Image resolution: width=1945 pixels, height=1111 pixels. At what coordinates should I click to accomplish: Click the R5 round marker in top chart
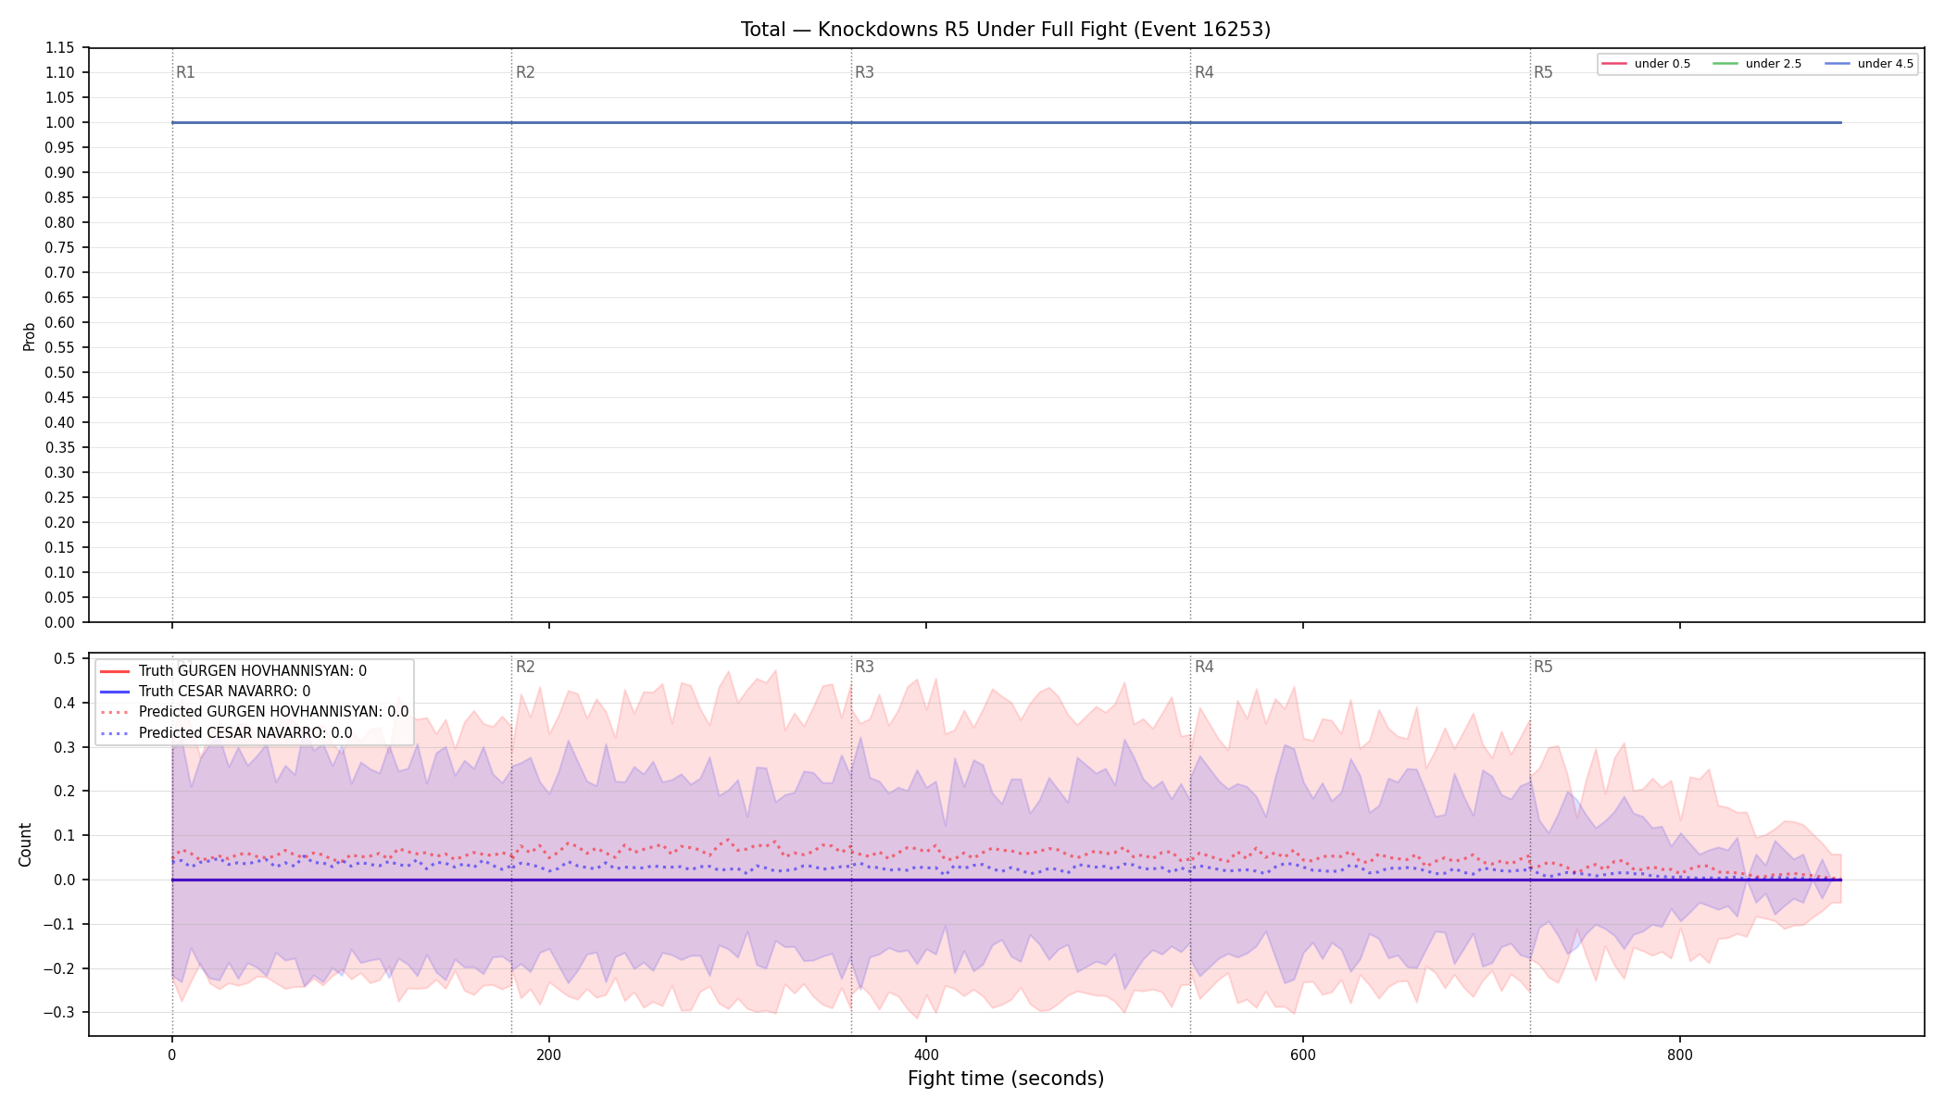point(1543,72)
